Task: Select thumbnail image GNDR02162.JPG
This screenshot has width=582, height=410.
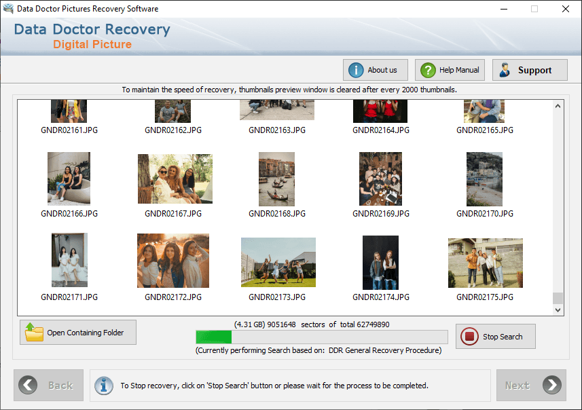Action: (x=172, y=111)
